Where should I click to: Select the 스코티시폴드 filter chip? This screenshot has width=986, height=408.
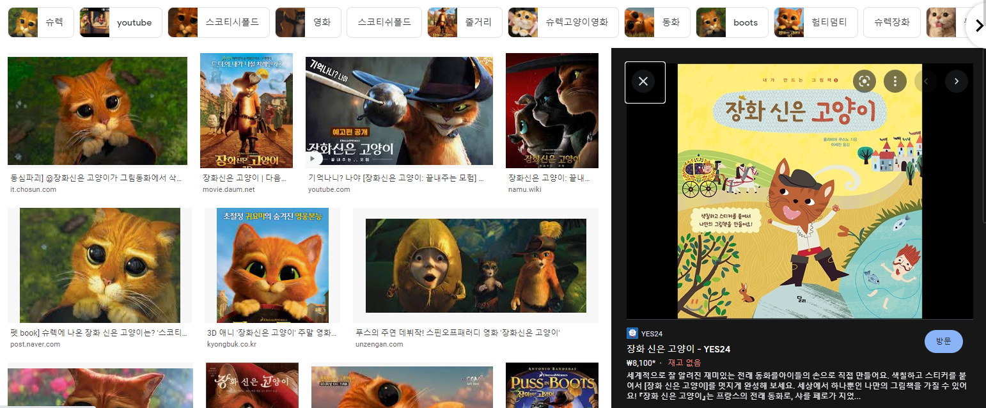[219, 22]
